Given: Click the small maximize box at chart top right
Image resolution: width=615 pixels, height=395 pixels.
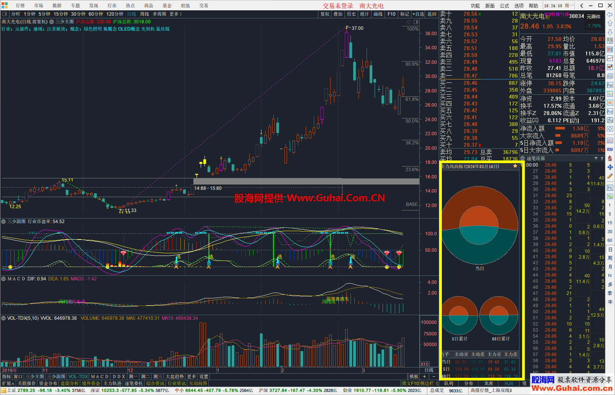Looking at the screenshot, I should click(416, 22).
